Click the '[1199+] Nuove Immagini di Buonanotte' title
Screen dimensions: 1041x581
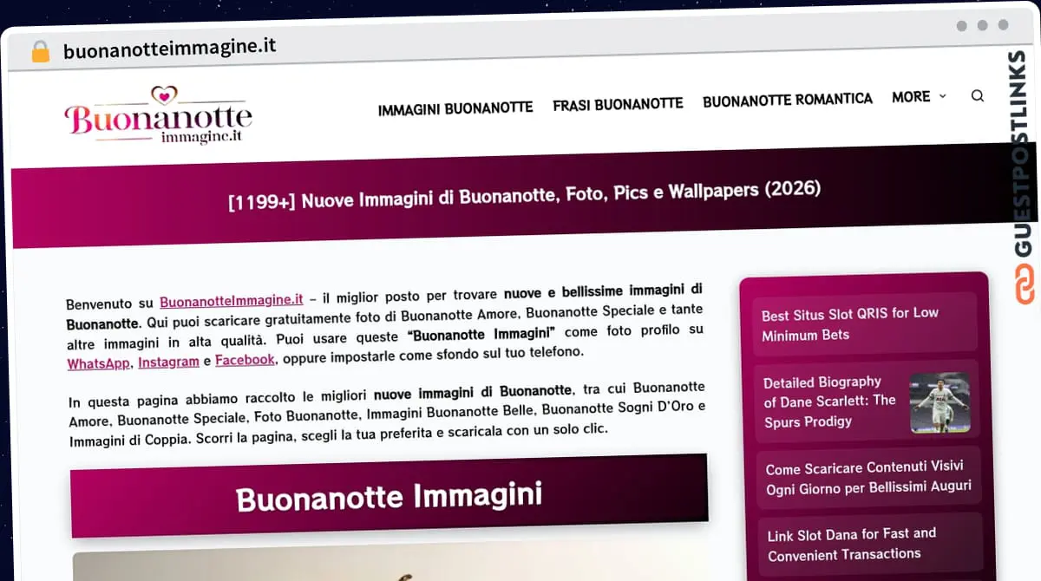[x=524, y=196]
